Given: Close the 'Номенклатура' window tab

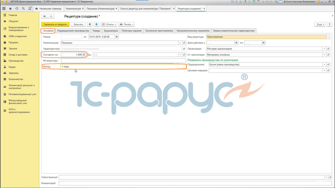Looking at the screenshot, I should coord(83,9).
